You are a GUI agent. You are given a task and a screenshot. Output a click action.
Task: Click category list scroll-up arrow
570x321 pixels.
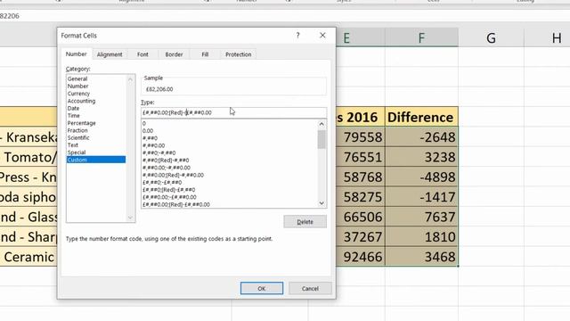click(131, 79)
